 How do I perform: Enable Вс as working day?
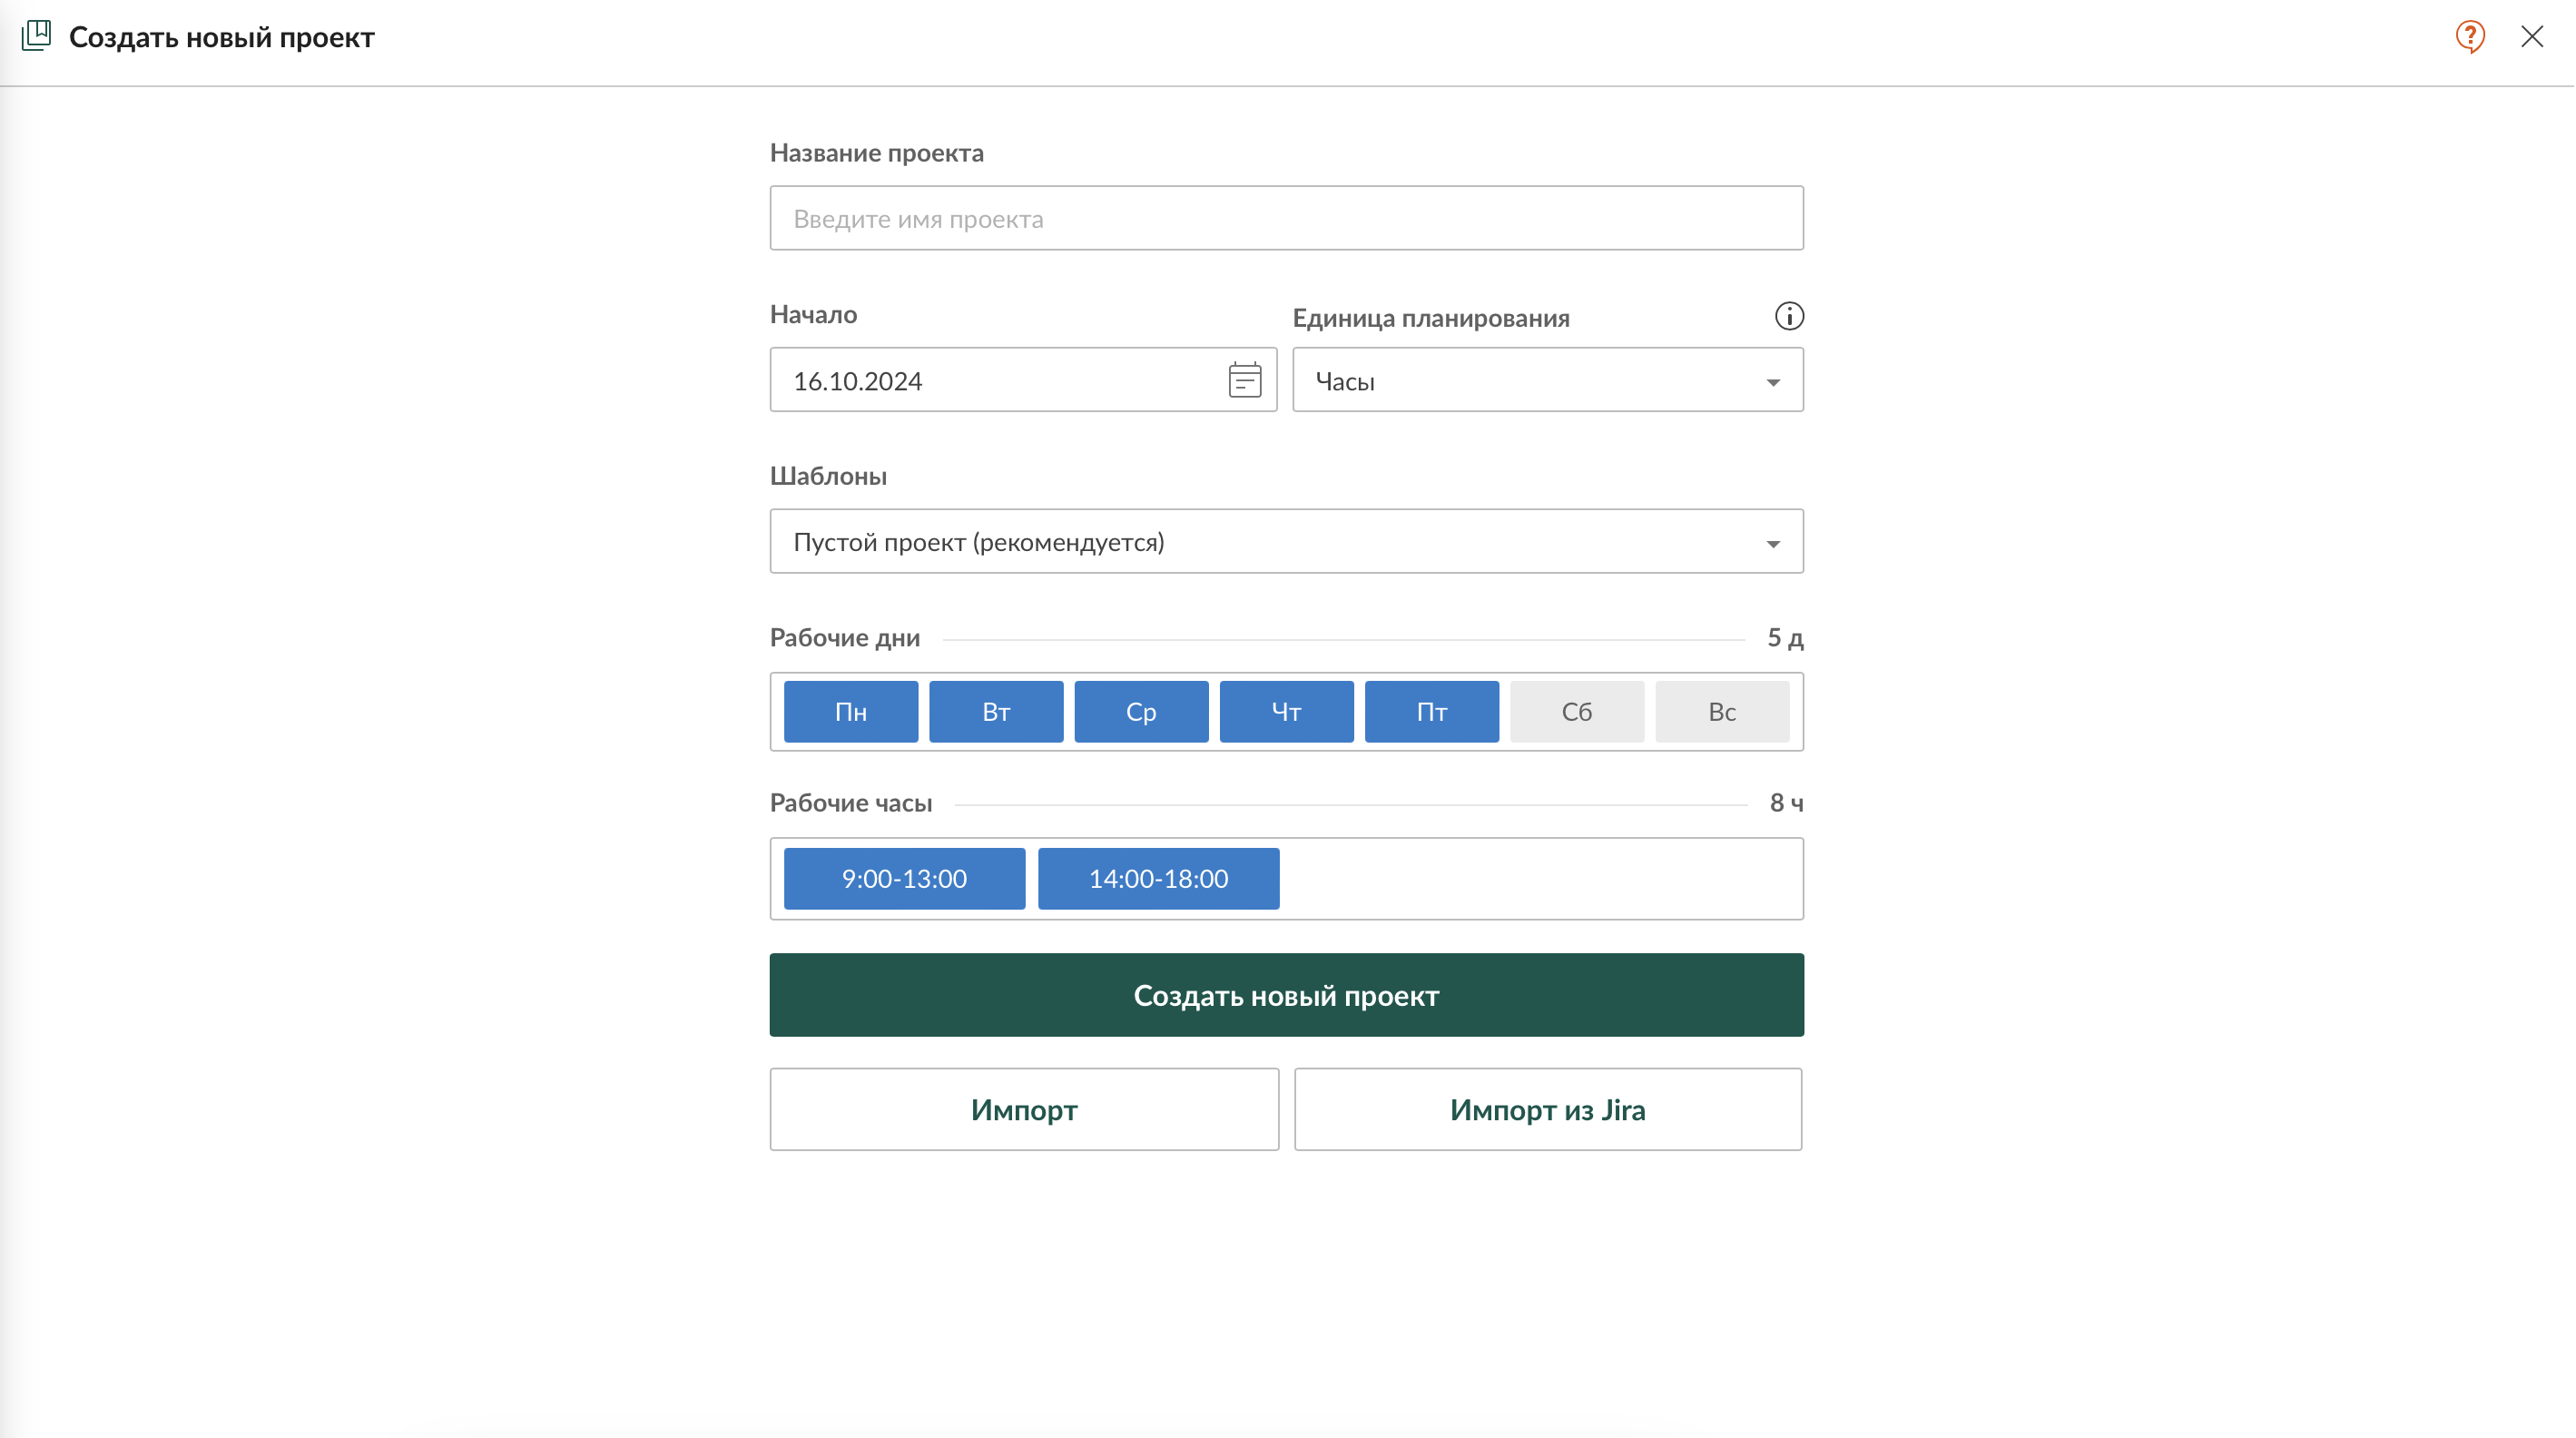coord(1721,712)
